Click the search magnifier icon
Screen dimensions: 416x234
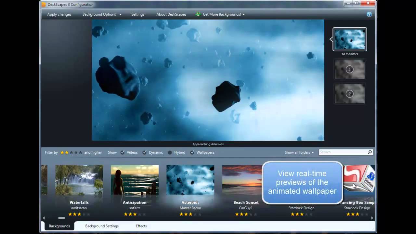coord(370,152)
